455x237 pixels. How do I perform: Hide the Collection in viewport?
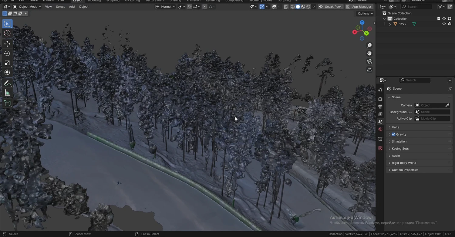tap(444, 18)
